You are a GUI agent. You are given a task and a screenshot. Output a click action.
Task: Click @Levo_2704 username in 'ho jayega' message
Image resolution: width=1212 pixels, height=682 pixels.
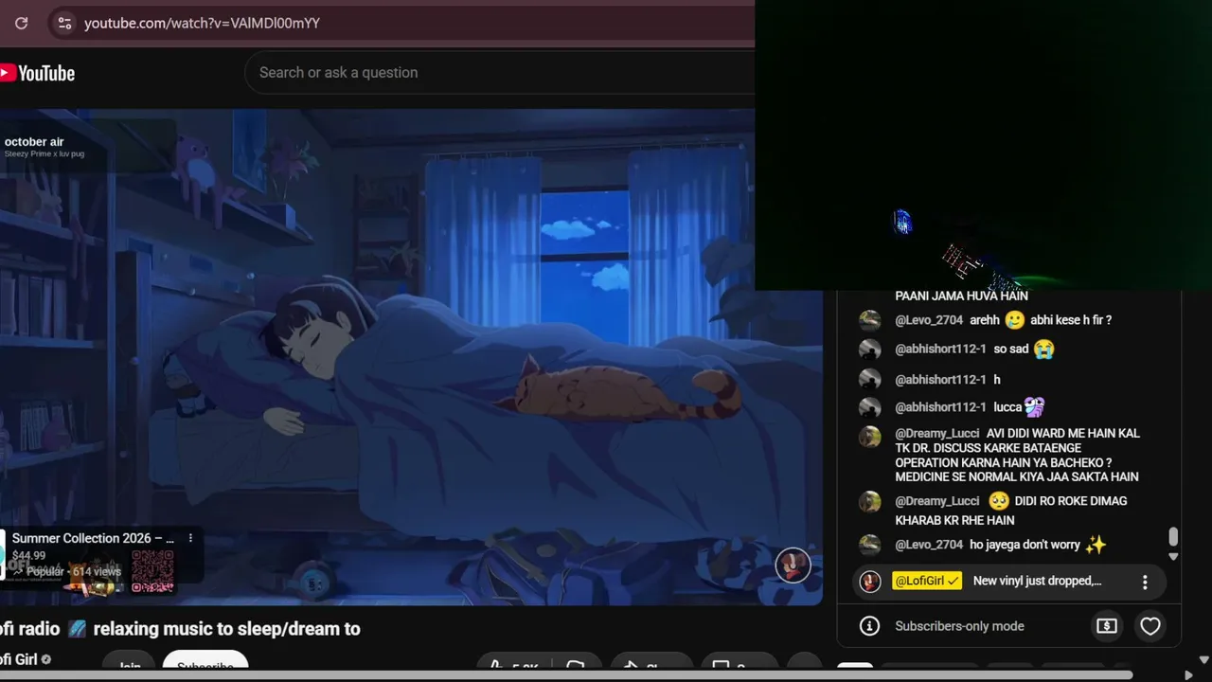(929, 545)
